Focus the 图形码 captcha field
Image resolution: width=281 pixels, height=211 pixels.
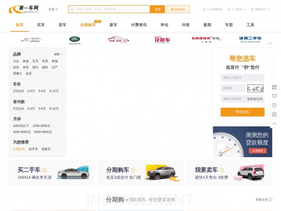(233, 88)
